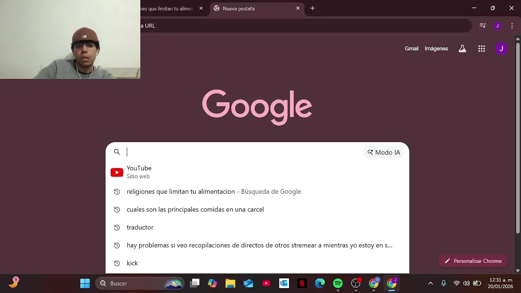The image size is (521, 293).
Task: Launch Microsoft Edge from the taskbar
Action: click(320, 283)
